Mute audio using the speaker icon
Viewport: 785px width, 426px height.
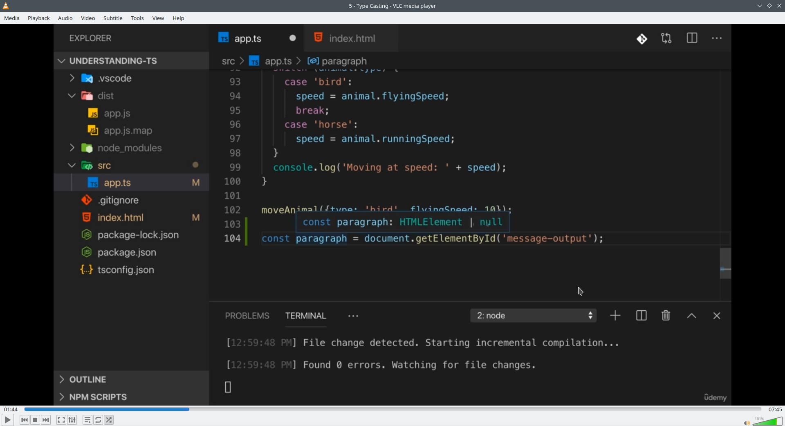coord(746,423)
